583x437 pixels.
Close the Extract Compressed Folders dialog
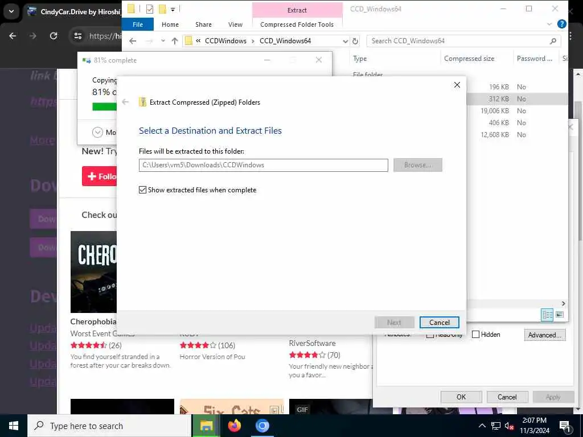[457, 85]
